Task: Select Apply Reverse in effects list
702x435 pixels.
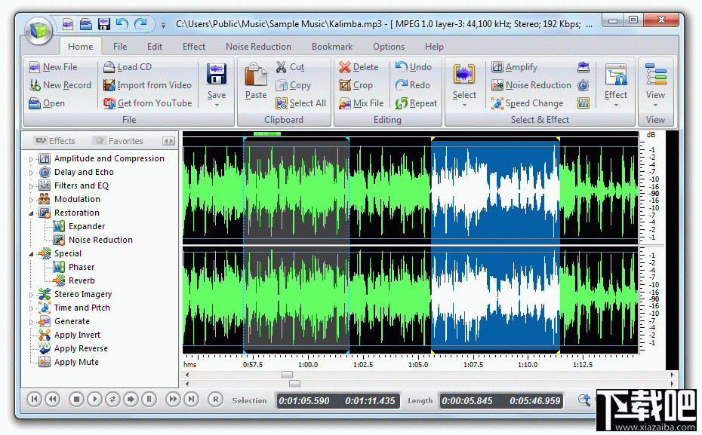Action: click(81, 349)
